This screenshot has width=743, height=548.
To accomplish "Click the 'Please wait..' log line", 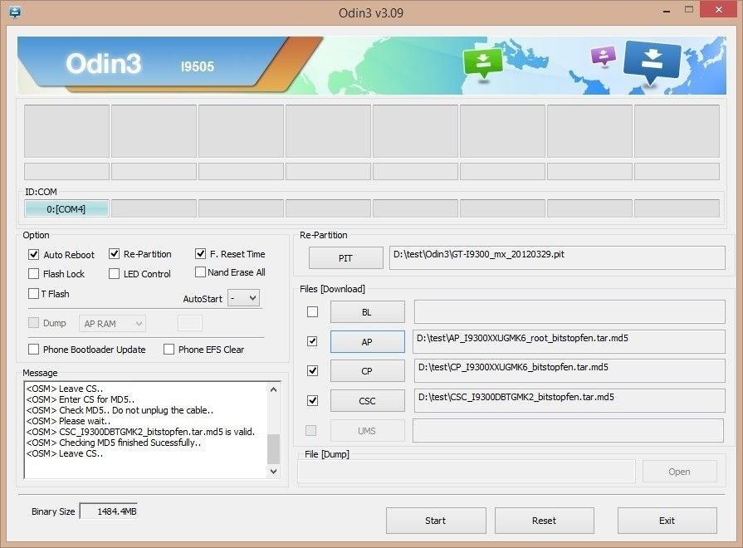I will 68,421.
